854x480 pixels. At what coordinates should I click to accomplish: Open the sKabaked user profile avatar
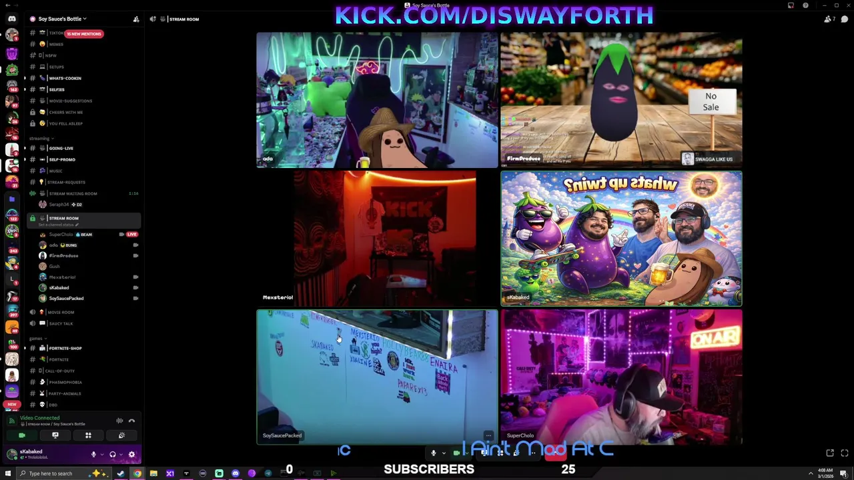tap(11, 454)
